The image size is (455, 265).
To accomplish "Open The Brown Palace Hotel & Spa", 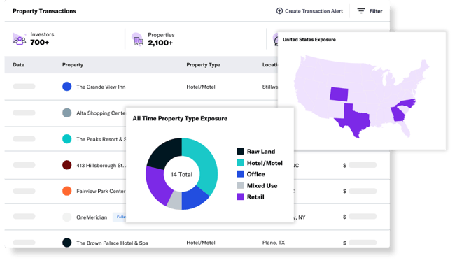I will [112, 243].
